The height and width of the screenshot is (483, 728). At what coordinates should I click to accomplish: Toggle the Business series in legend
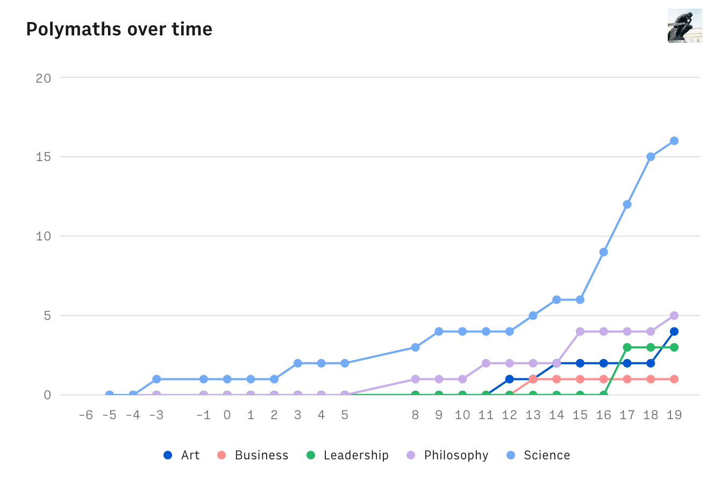coord(254,455)
